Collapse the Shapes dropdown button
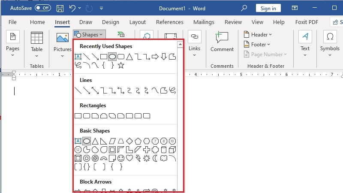Viewport: 343px width, 193px height. (89, 35)
